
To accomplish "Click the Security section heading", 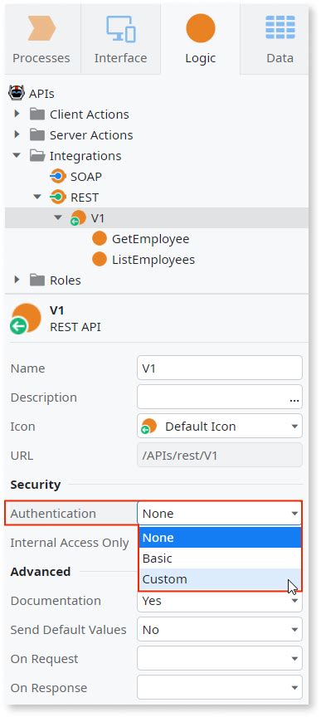I will (35, 485).
